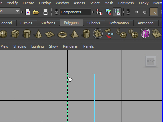Image resolution: width=163 pixels, height=122 pixels.
Task: Select by object type mode icon
Action: (108, 12)
